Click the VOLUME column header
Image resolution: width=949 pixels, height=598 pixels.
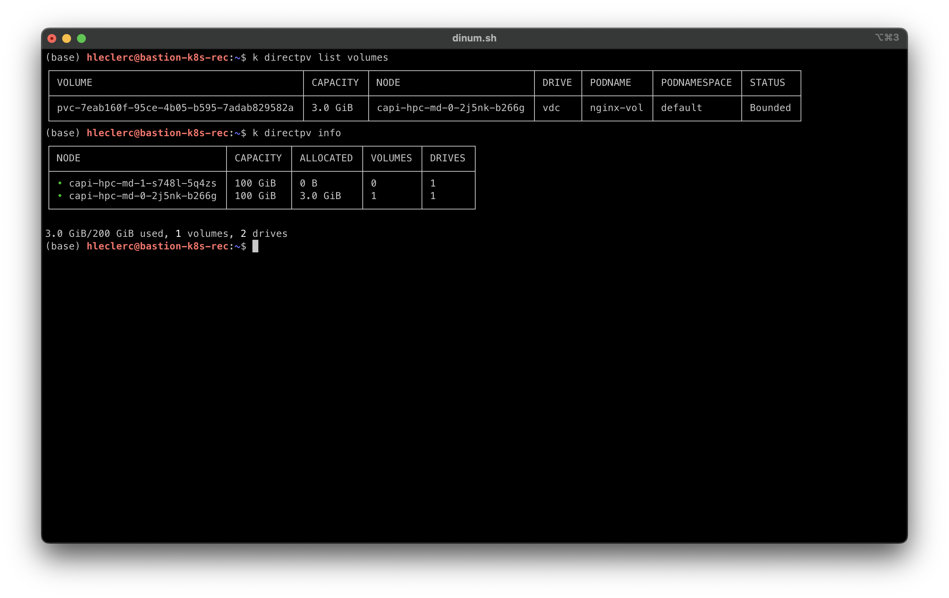pyautogui.click(x=74, y=83)
